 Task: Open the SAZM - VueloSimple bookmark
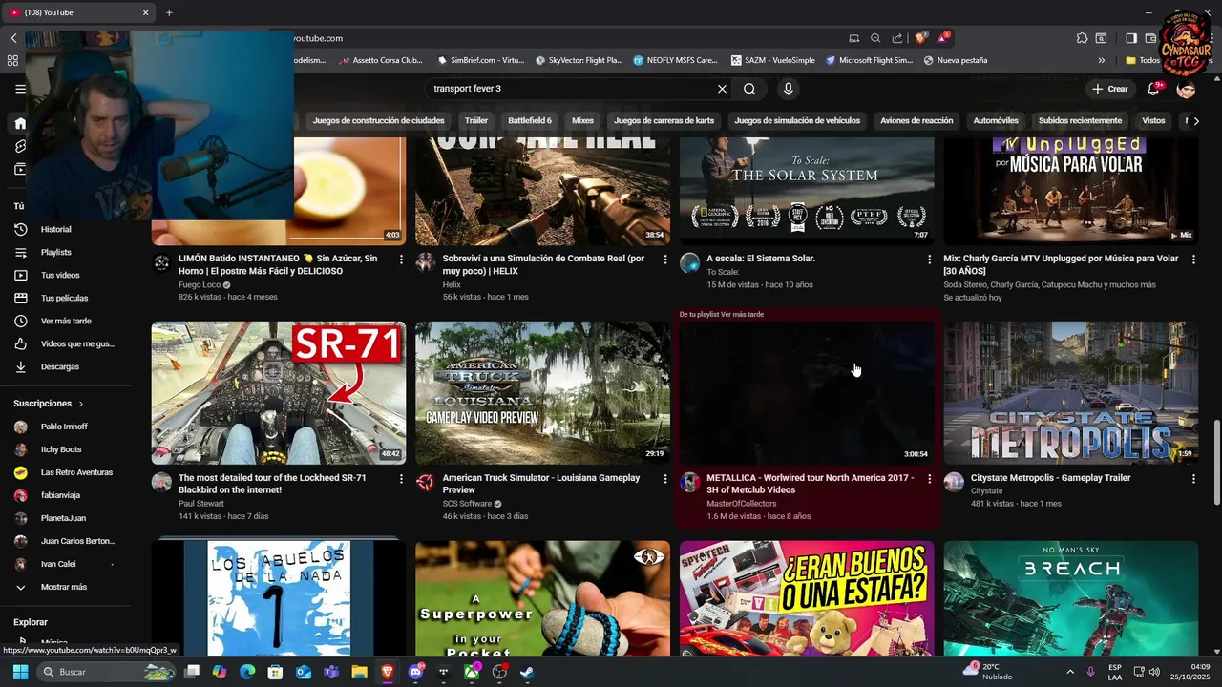point(773,60)
